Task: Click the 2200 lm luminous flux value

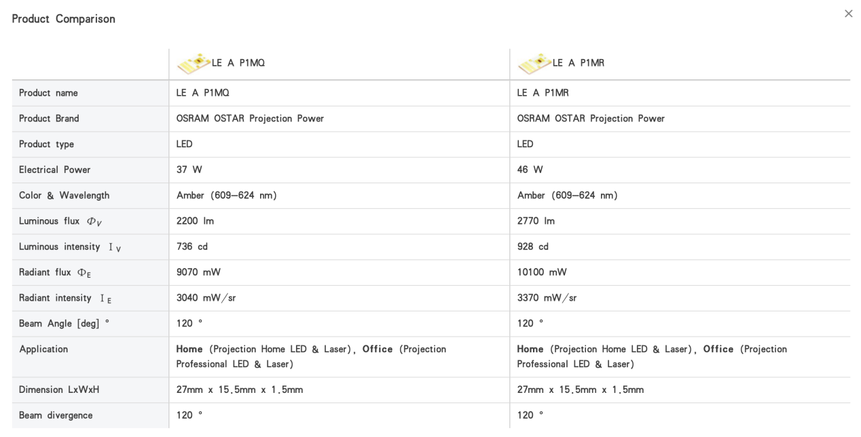Action: pyautogui.click(x=195, y=221)
